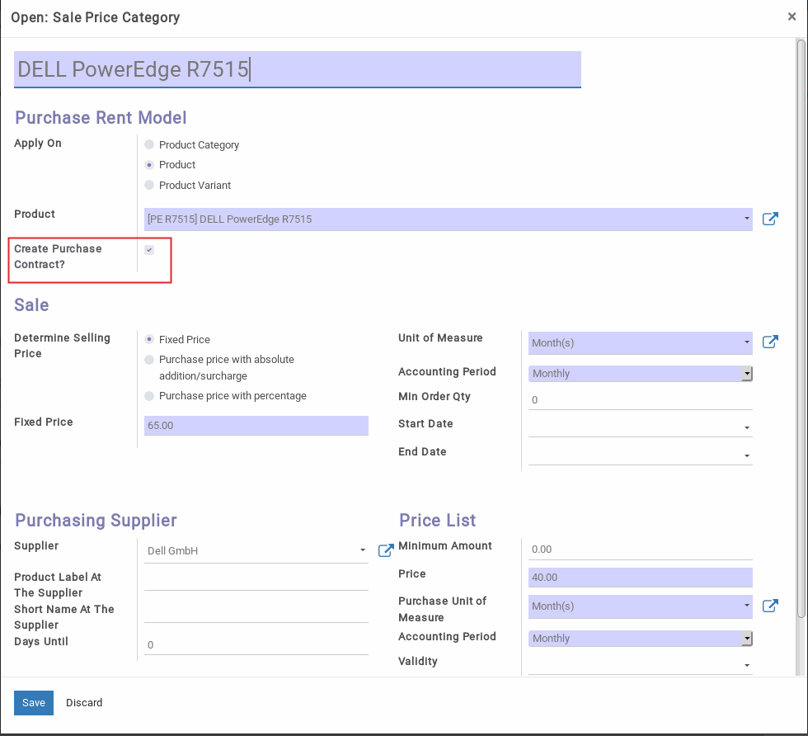This screenshot has height=736, width=808.
Task: Click the Price 40.00 field
Action: click(640, 577)
